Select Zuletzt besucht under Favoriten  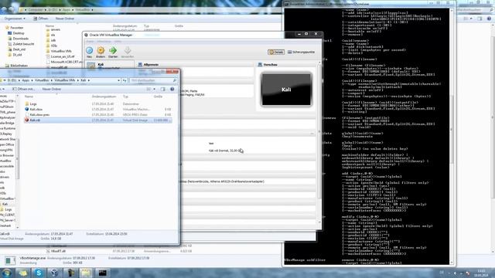(x=23, y=44)
